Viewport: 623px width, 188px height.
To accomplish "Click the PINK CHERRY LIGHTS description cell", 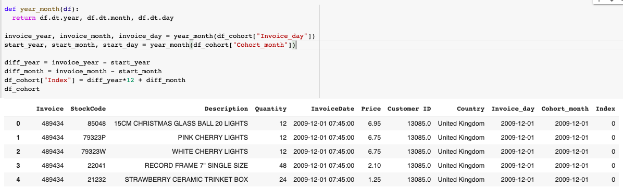I will 211,137.
